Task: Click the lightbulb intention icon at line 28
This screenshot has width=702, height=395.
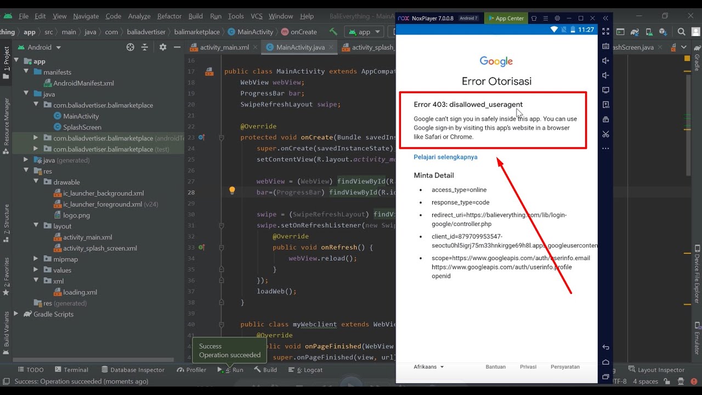Action: (232, 190)
